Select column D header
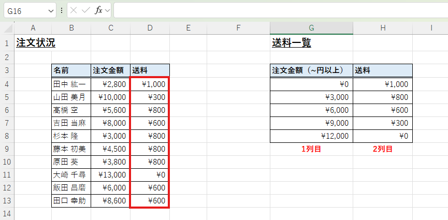This screenshot has height=220, width=448. tap(150, 28)
